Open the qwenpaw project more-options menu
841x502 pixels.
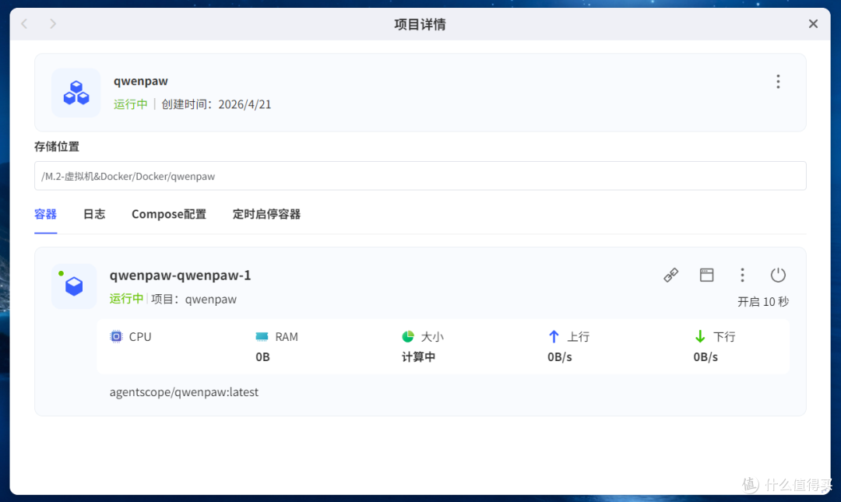778,82
